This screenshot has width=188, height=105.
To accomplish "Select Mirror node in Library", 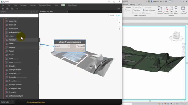I will click(x=11, y=36).
